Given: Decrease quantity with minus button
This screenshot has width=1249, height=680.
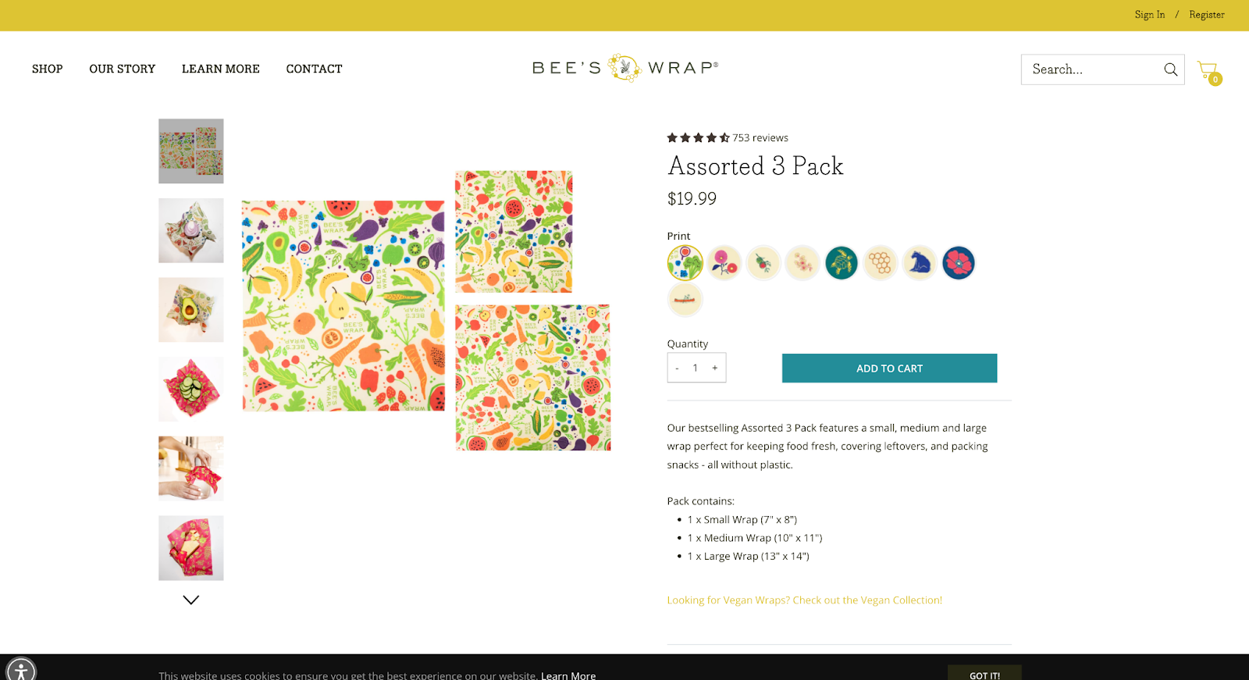Looking at the screenshot, I should [x=677, y=367].
